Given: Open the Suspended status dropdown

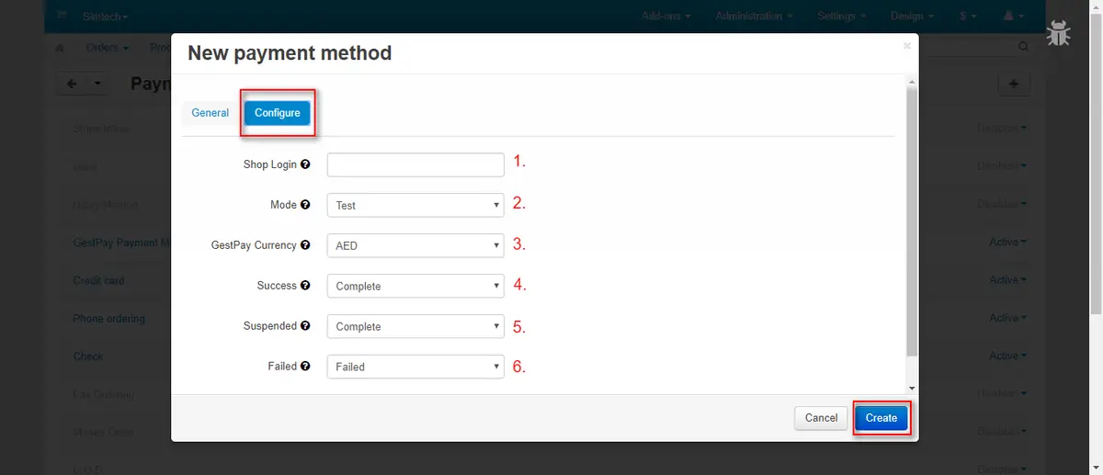Looking at the screenshot, I should click(x=415, y=326).
